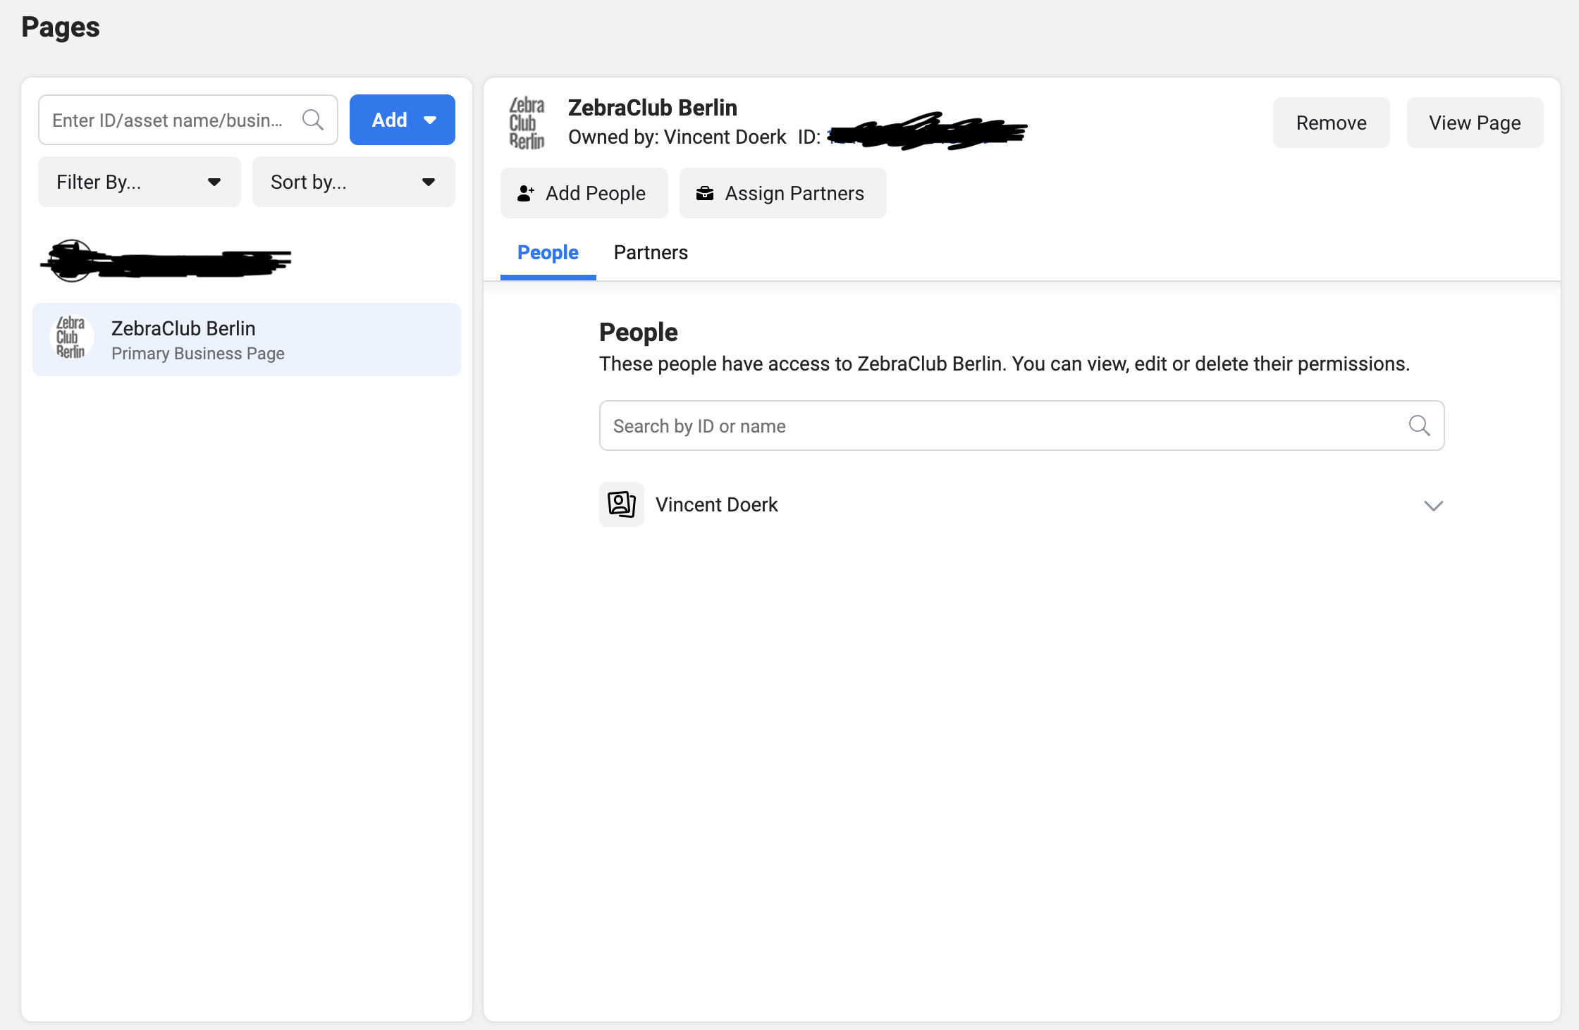Open the Filter By dropdown
The width and height of the screenshot is (1579, 1030).
(x=140, y=182)
